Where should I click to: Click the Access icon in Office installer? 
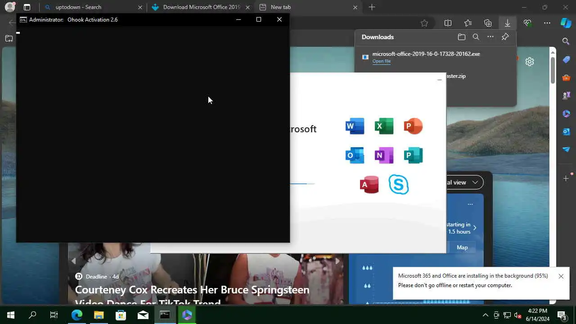[x=369, y=184]
